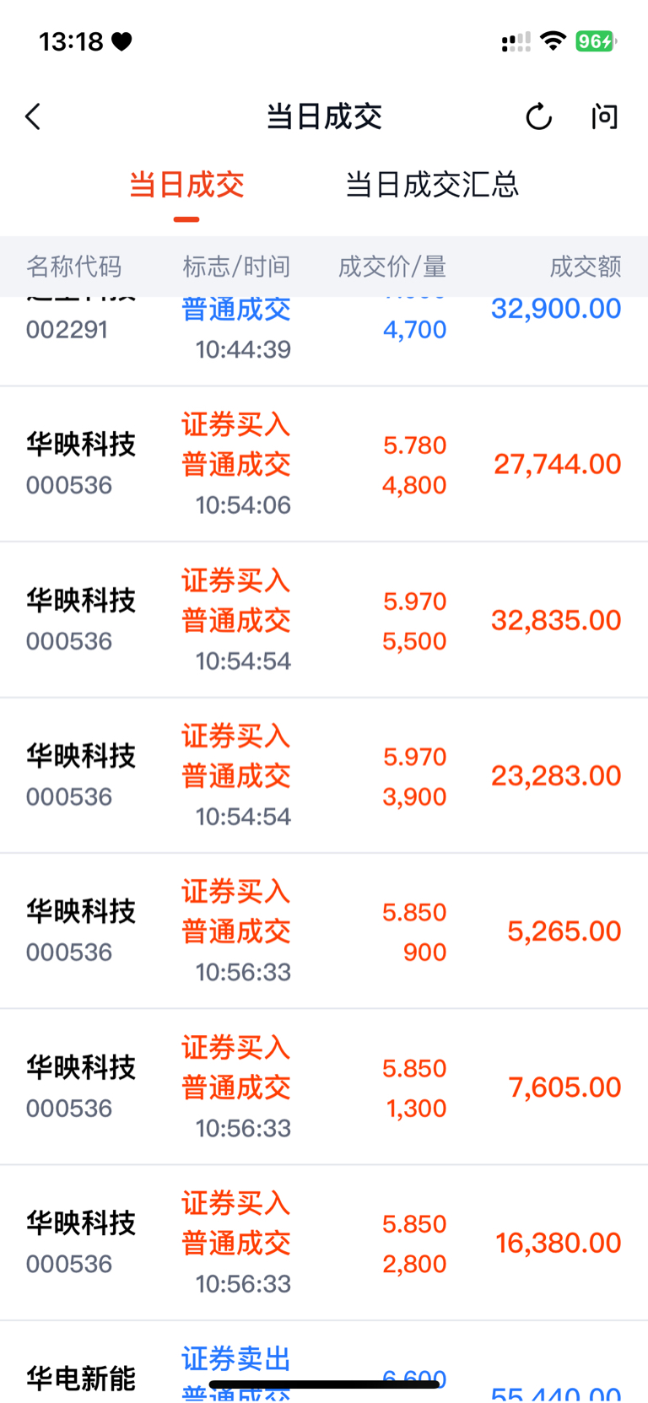
Task: Open the trade with amount 16,380.00
Action: (324, 1243)
